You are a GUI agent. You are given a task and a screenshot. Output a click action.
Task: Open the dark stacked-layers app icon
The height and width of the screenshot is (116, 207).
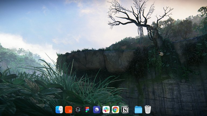pyautogui.click(x=78, y=110)
